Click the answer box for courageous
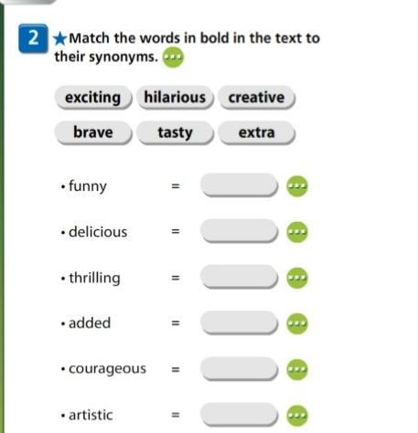 [x=239, y=368]
